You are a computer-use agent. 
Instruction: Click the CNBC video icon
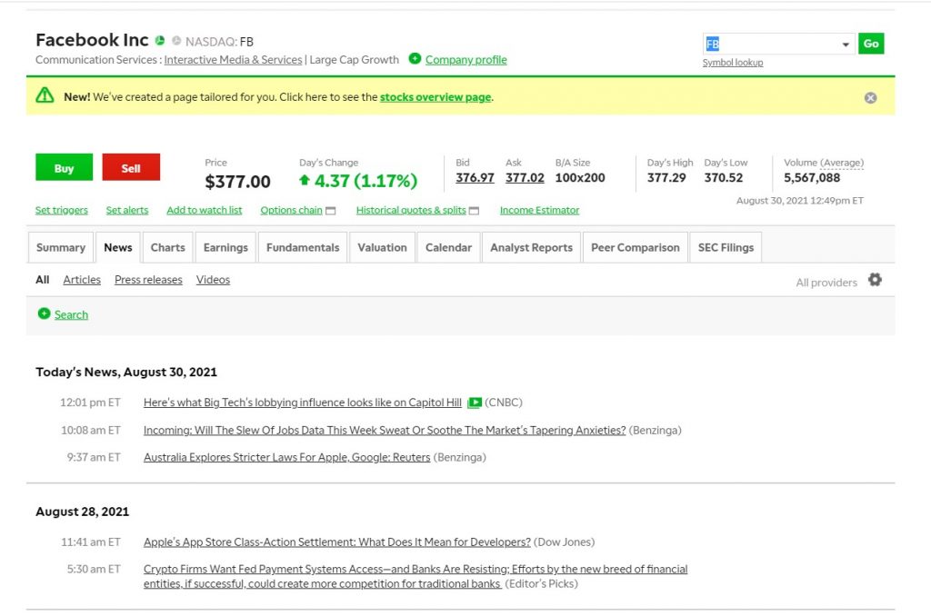(x=475, y=402)
